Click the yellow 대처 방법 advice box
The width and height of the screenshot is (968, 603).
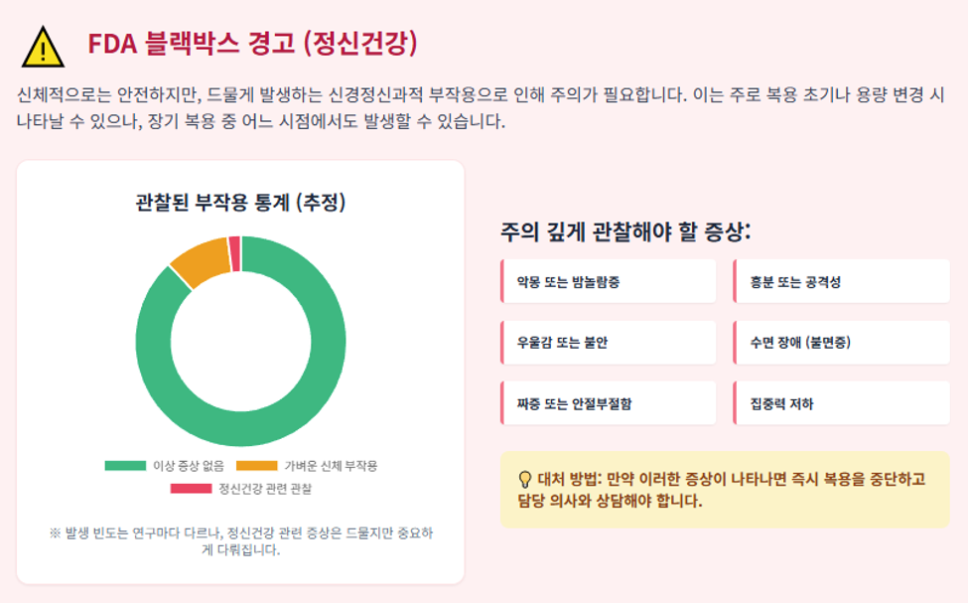(725, 490)
